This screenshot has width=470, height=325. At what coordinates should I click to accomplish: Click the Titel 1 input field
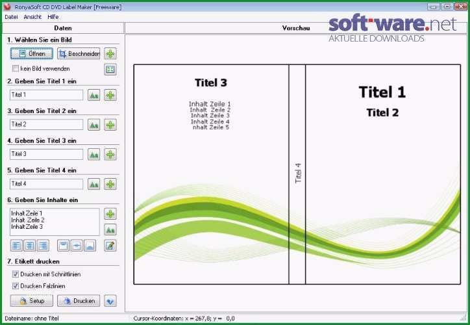tap(47, 95)
